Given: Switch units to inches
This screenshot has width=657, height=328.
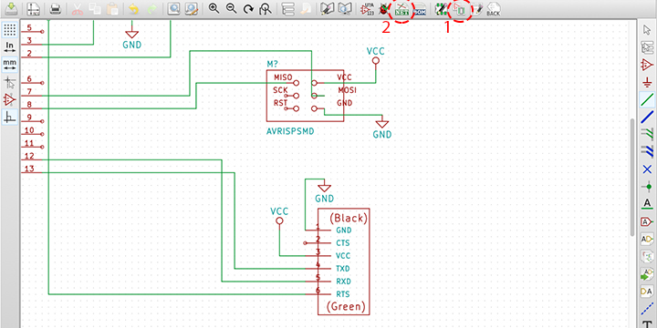Looking at the screenshot, I should pyautogui.click(x=10, y=46).
